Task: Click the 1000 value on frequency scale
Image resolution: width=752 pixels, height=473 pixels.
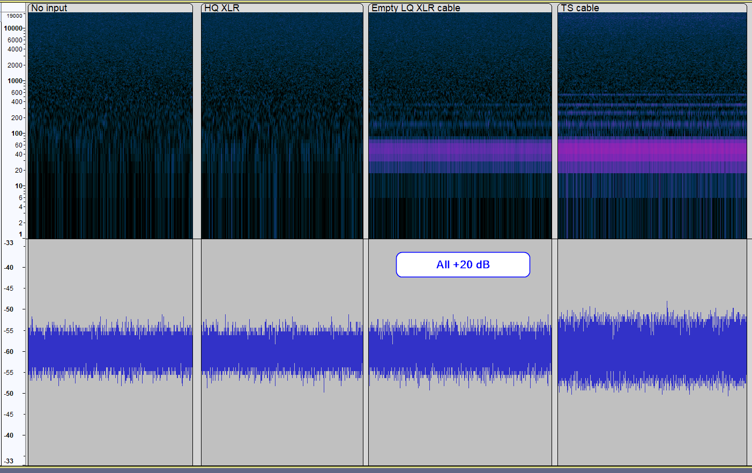Action: (15, 81)
